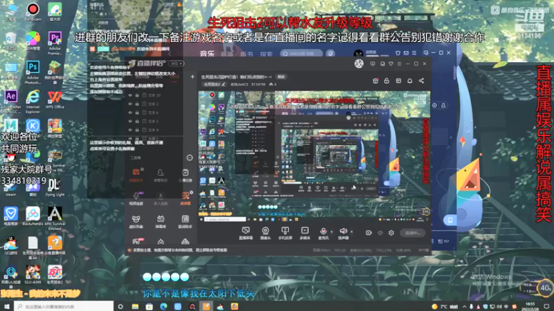This screenshot has width=554, height=311.
Task: Switch to the 直播 tab in KuGou
Action: tap(227, 54)
